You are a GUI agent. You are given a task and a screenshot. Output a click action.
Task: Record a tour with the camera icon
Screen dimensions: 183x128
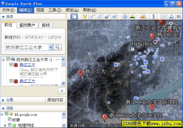115,16
